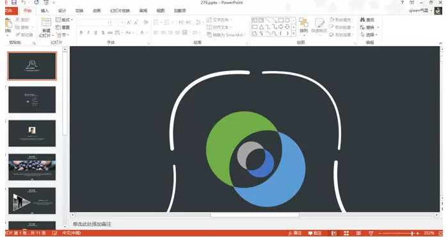The width and height of the screenshot is (448, 237).
Task: Toggle the Notes (备注) pane in status bar
Action: [x=295, y=233]
